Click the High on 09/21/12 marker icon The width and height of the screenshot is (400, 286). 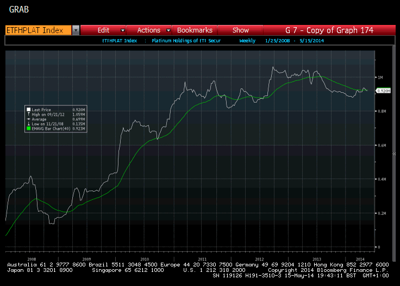29,115
